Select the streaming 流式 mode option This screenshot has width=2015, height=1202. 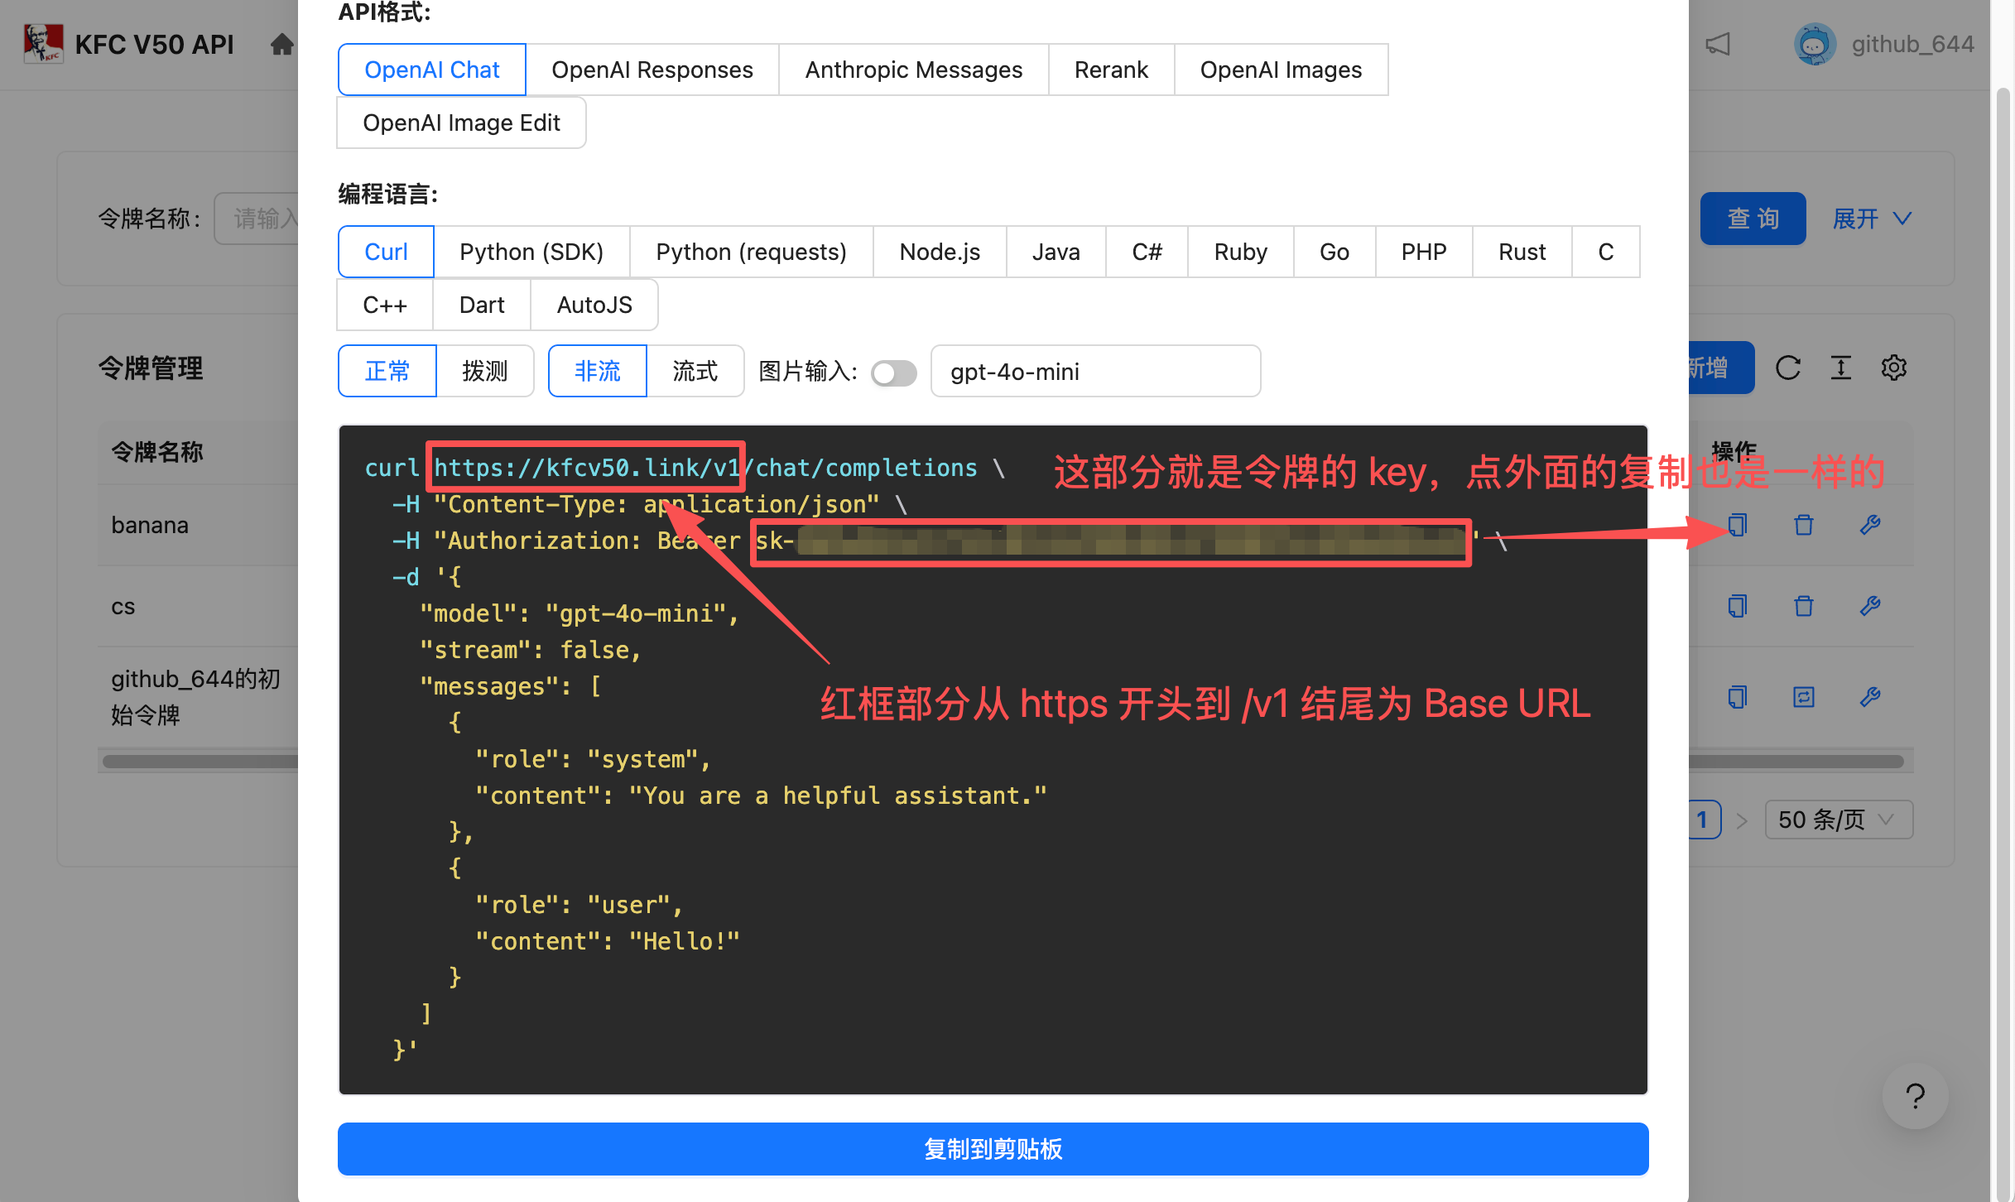[x=695, y=371]
